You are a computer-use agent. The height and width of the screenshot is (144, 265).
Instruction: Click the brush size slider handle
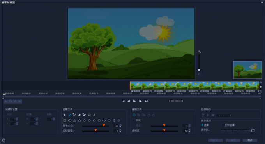(104, 125)
